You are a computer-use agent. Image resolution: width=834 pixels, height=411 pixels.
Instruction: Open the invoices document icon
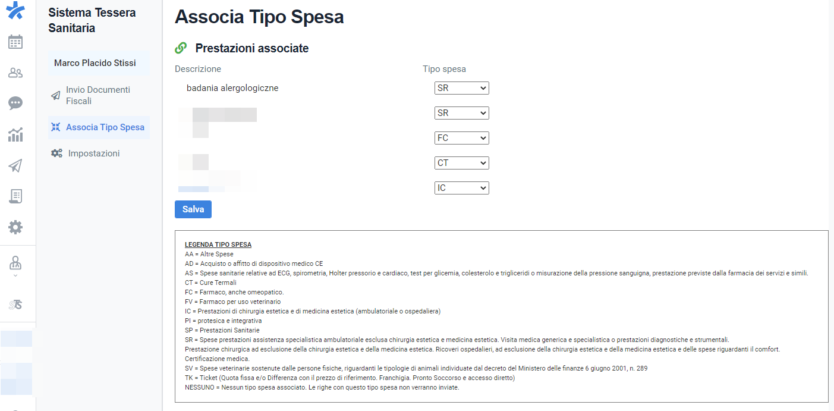pyautogui.click(x=16, y=196)
